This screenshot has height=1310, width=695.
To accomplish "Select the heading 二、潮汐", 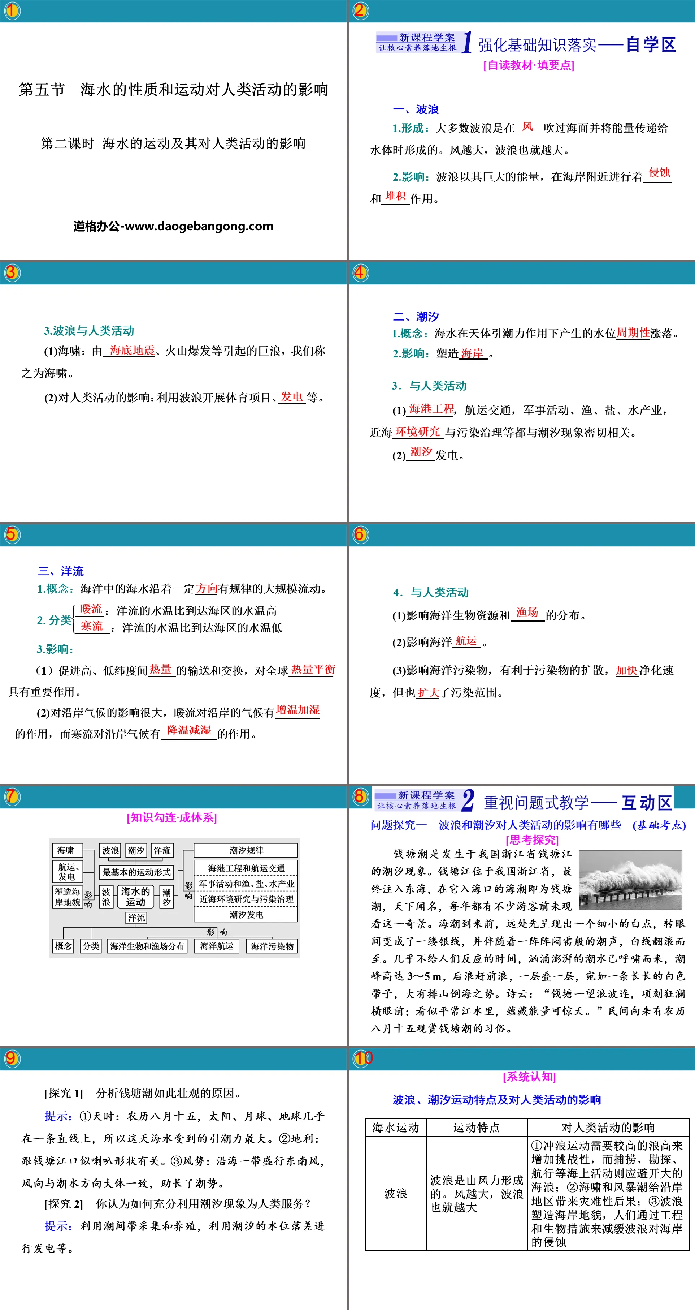I will (x=416, y=316).
